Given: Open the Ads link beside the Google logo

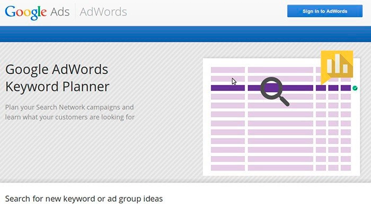Looking at the screenshot, I should point(60,12).
